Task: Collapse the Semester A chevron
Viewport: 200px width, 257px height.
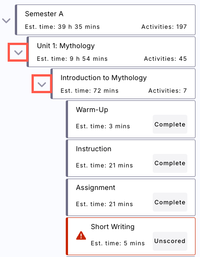Action: pyautogui.click(x=6, y=21)
